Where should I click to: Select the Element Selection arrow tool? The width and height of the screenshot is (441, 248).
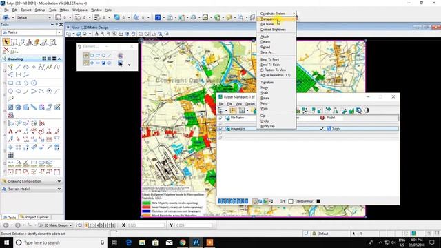pyautogui.click(x=6, y=42)
